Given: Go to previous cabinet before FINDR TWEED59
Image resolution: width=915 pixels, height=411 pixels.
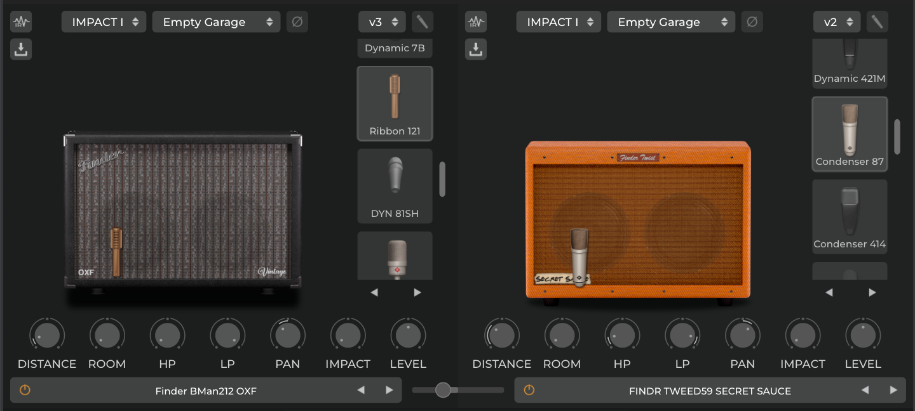Looking at the screenshot, I should (x=865, y=391).
